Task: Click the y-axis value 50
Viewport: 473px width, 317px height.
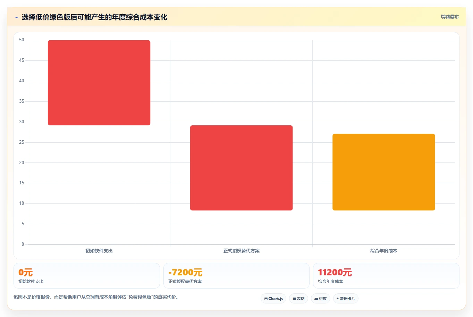Action: pyautogui.click(x=22, y=40)
